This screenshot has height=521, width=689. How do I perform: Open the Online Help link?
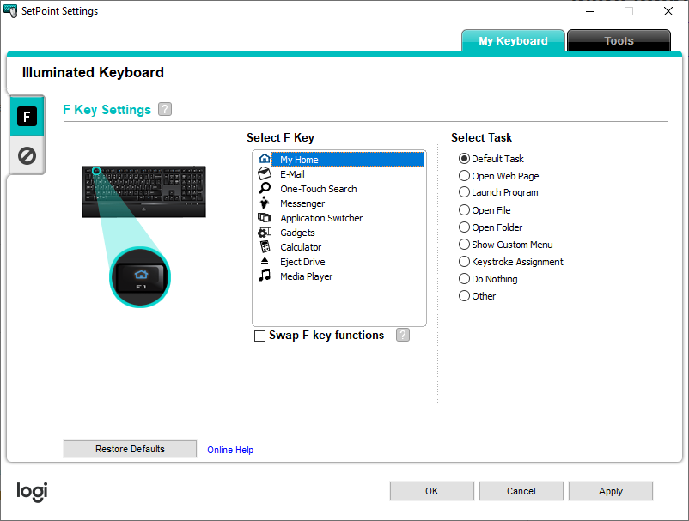click(x=230, y=450)
